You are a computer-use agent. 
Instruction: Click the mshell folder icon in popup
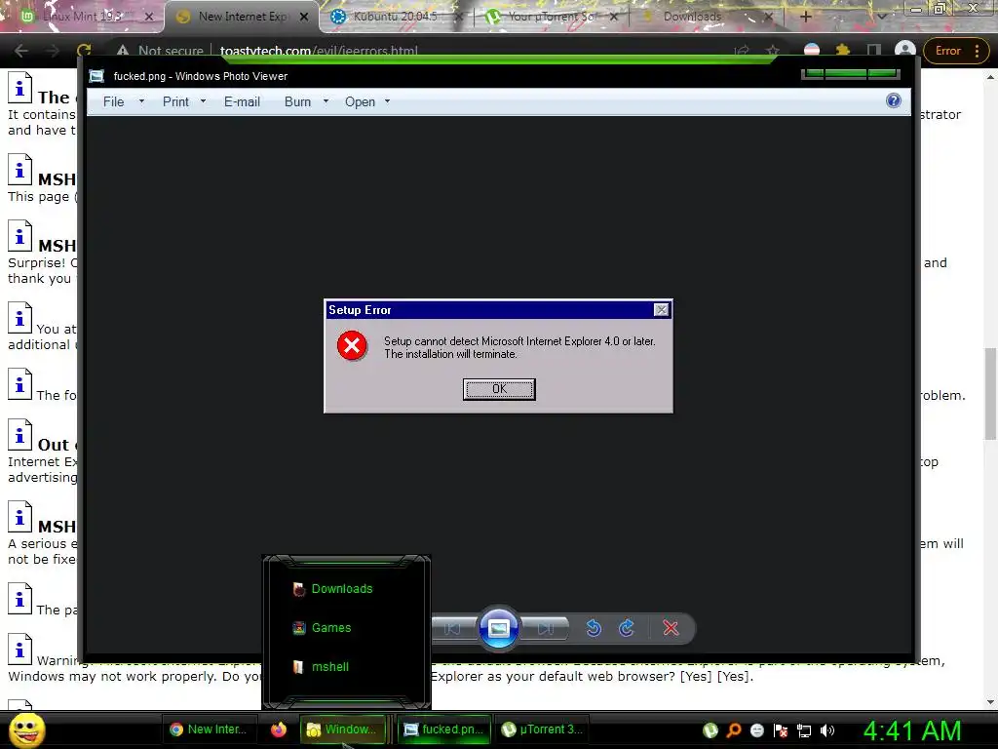[298, 667]
